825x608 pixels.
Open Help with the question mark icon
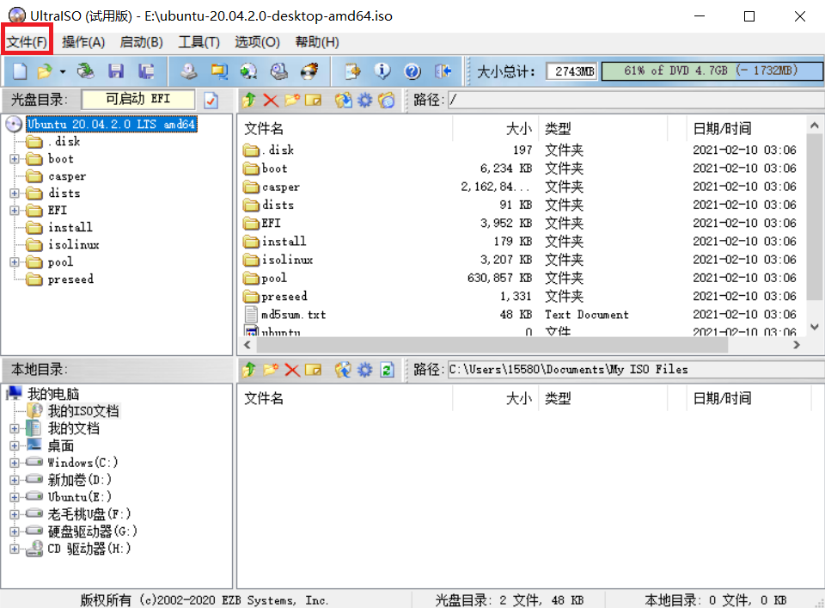(x=412, y=71)
